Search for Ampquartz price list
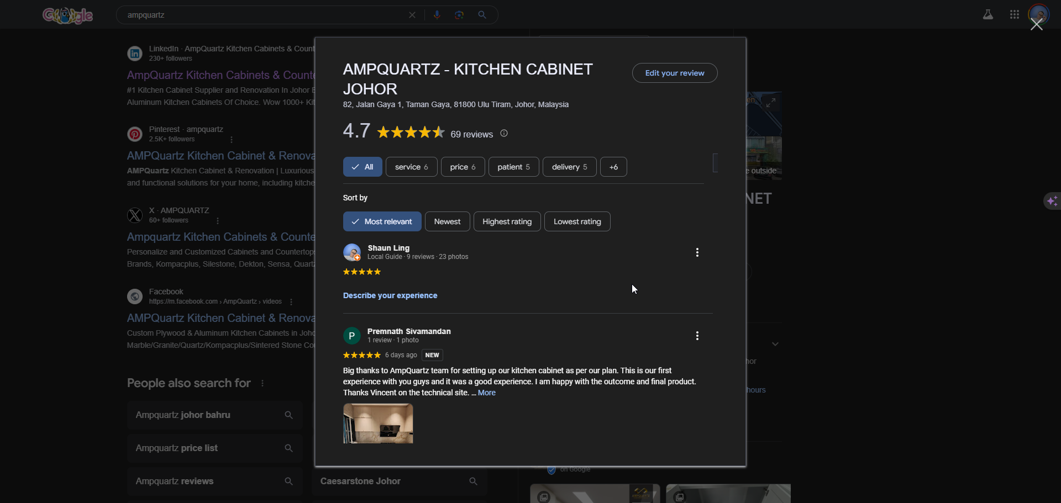1061x503 pixels. click(x=215, y=448)
